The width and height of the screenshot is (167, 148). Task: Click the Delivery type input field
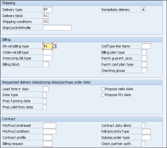[x=48, y=9]
